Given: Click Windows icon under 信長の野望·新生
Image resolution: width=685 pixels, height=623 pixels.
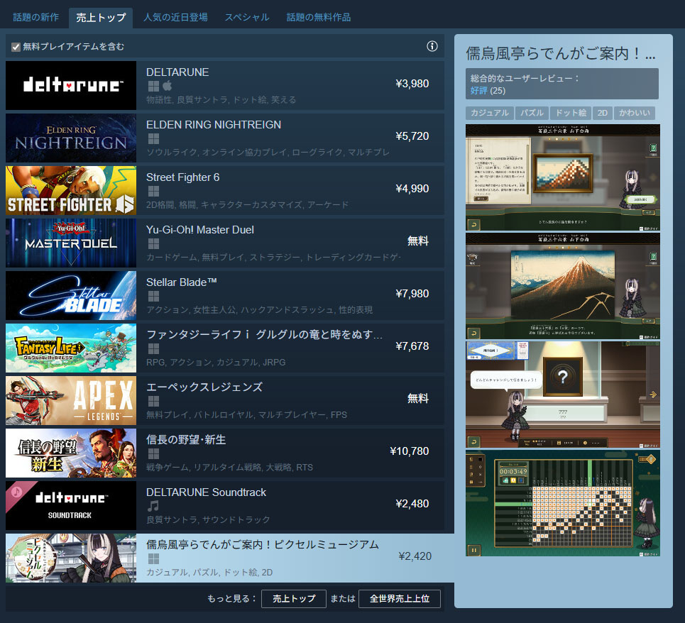Looking at the screenshot, I should click(153, 453).
